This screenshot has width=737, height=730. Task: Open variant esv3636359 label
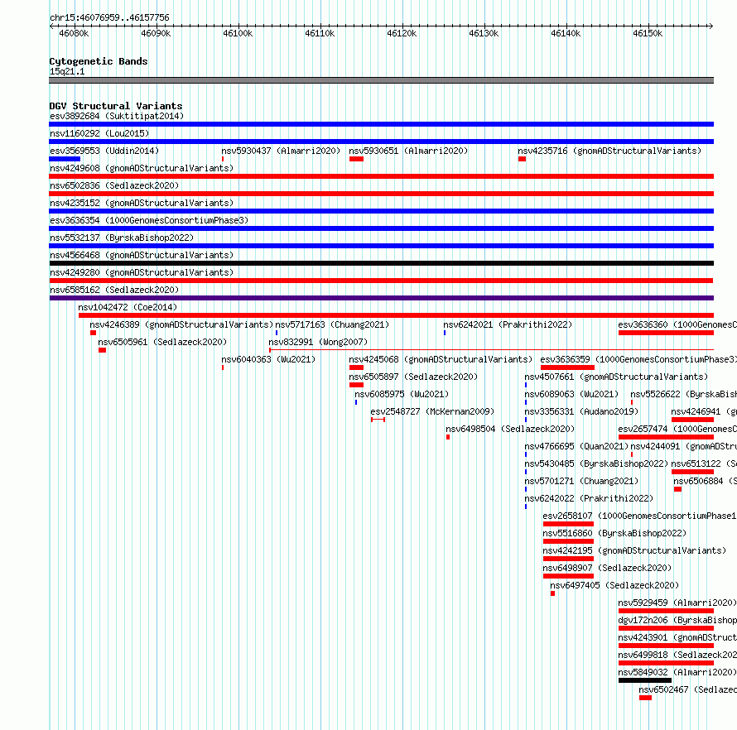(x=638, y=359)
